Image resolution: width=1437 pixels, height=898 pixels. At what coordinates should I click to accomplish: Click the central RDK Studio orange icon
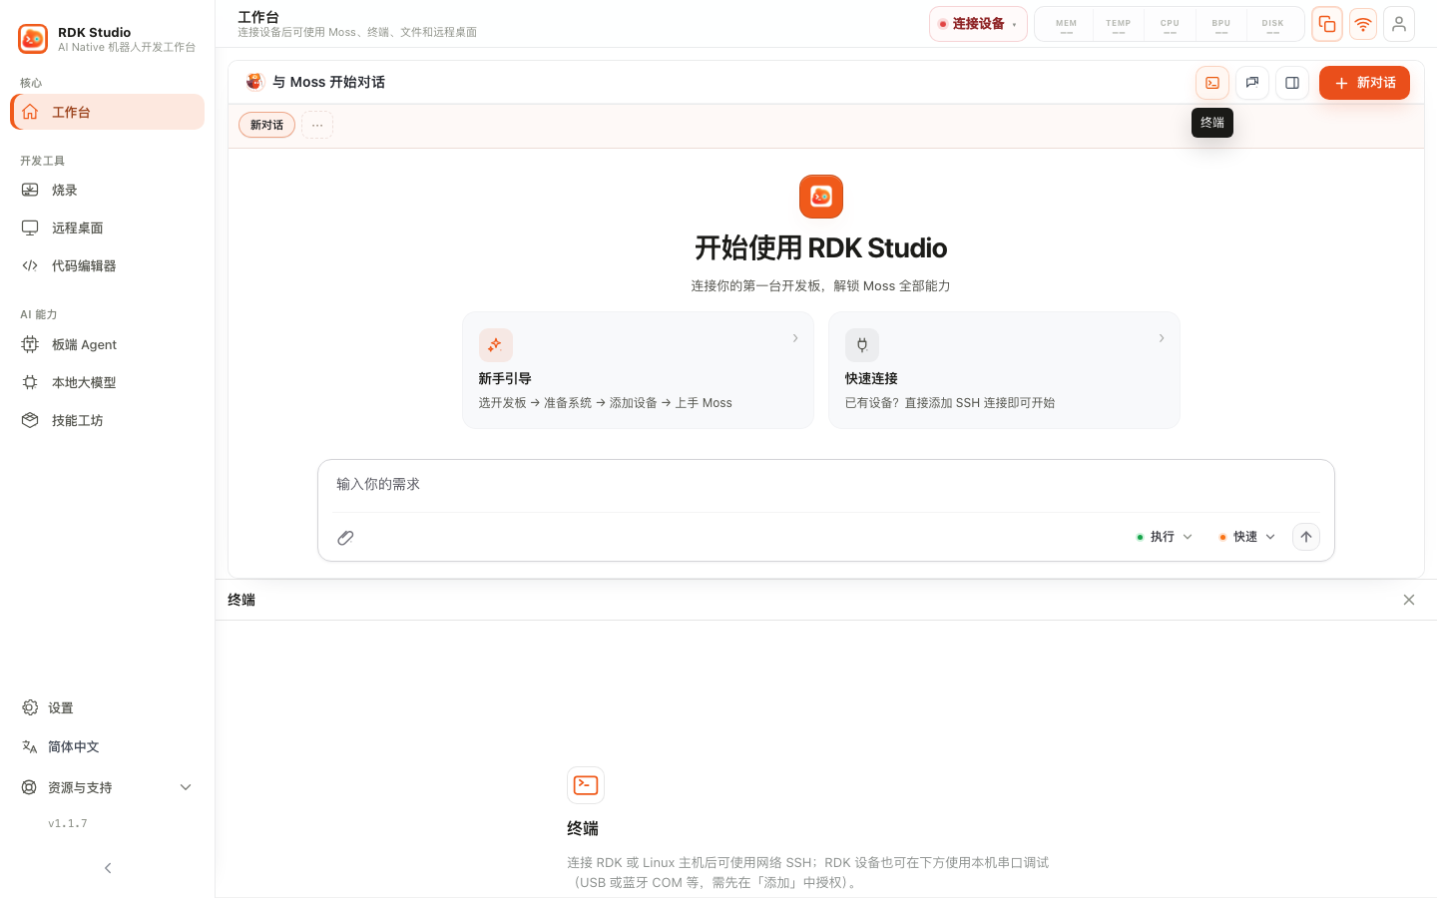(x=821, y=197)
